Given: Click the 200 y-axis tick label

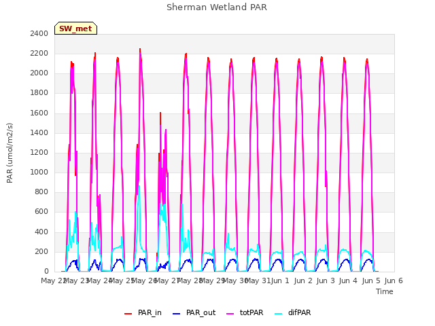Looking at the screenshot, I should [41, 252].
